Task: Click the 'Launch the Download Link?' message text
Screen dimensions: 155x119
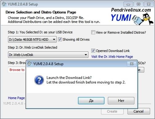Action: click(x=69, y=78)
